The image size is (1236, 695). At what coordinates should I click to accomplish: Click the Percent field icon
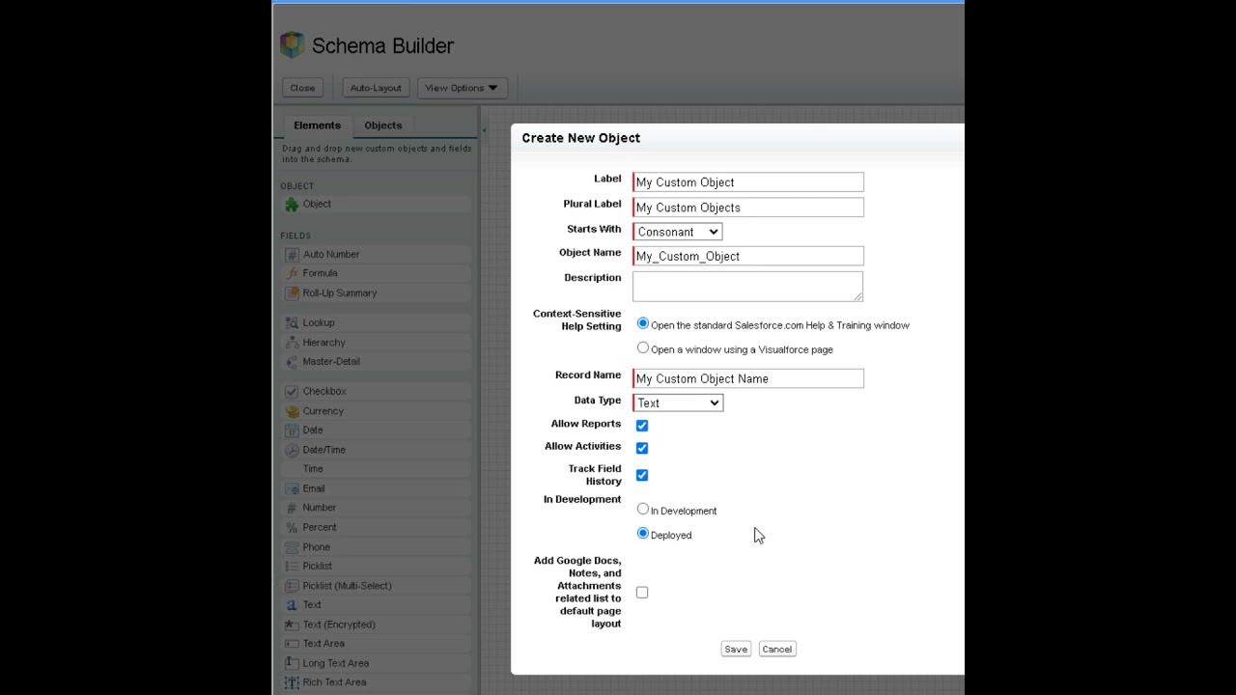point(292,528)
